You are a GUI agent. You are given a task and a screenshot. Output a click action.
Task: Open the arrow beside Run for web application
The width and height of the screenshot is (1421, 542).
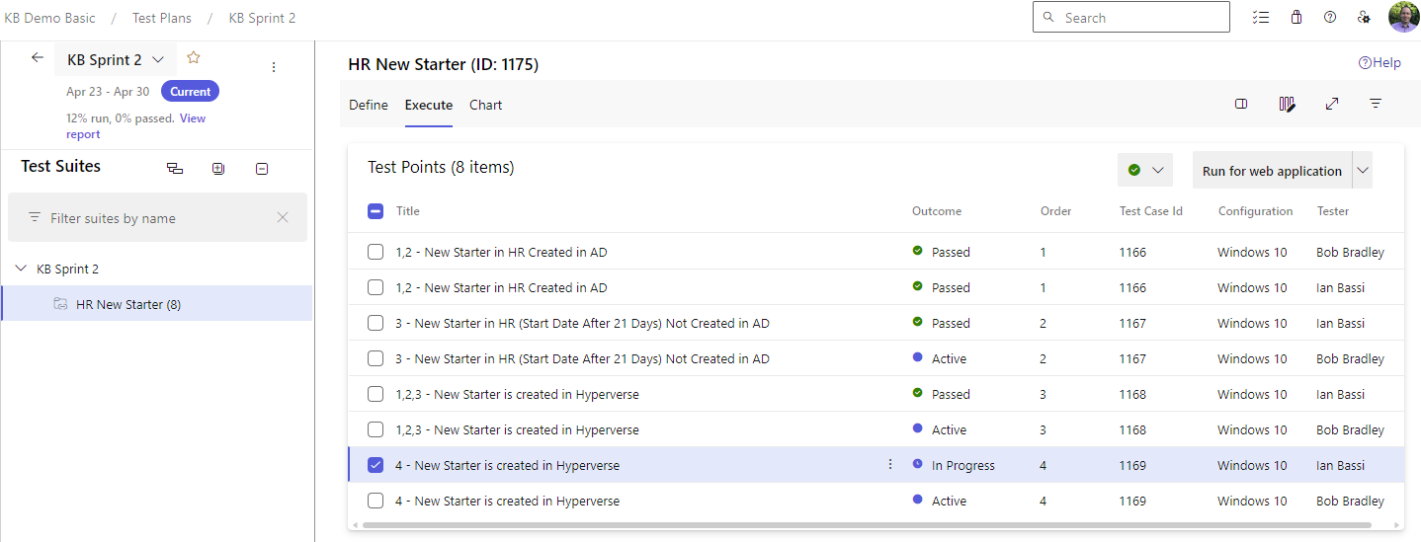pyautogui.click(x=1363, y=171)
